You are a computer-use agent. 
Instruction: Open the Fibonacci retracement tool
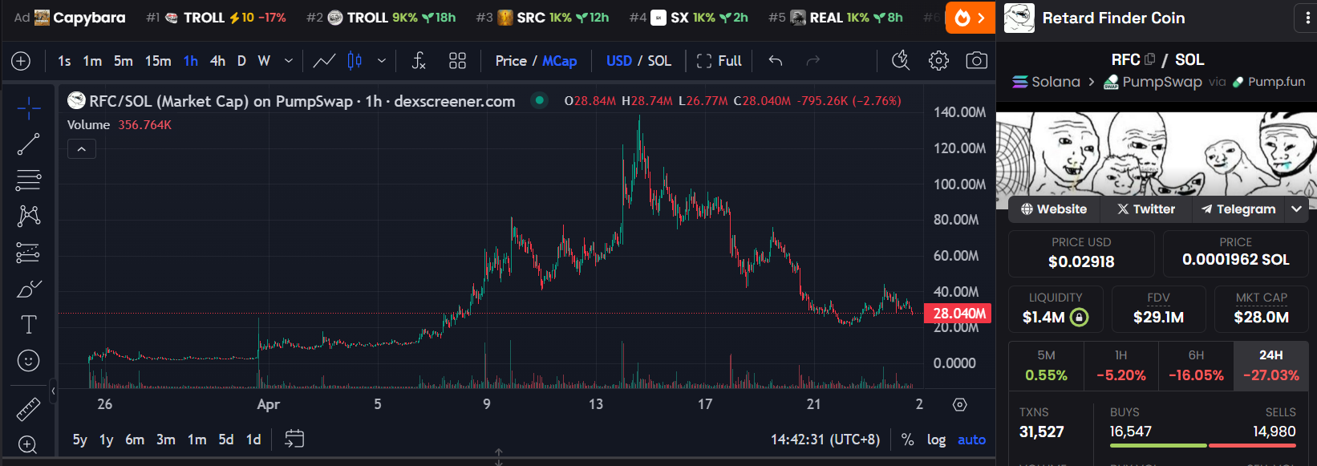click(29, 180)
